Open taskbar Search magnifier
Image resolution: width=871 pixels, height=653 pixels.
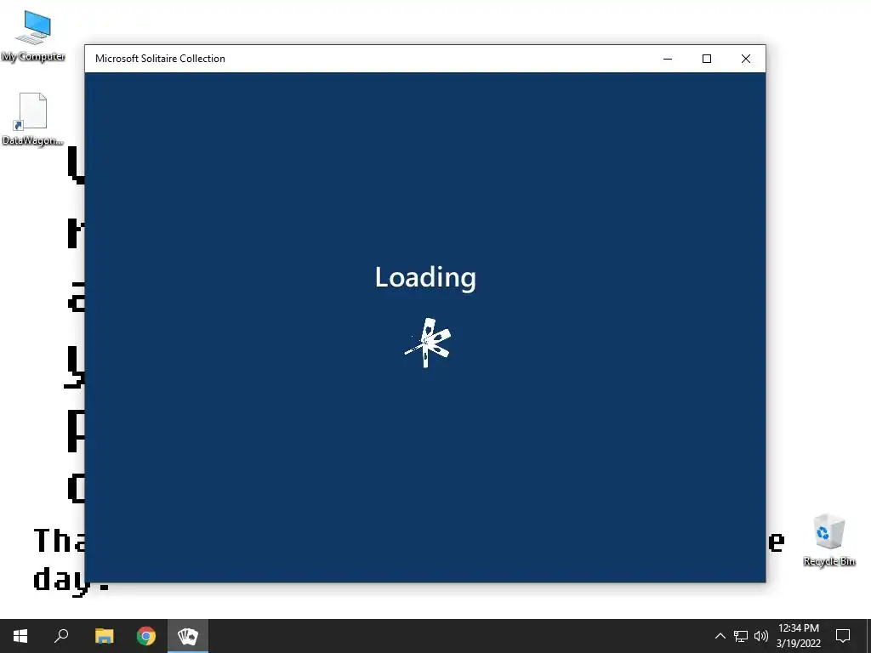point(61,636)
